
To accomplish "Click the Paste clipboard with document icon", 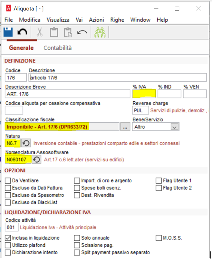I will pos(68,32).
